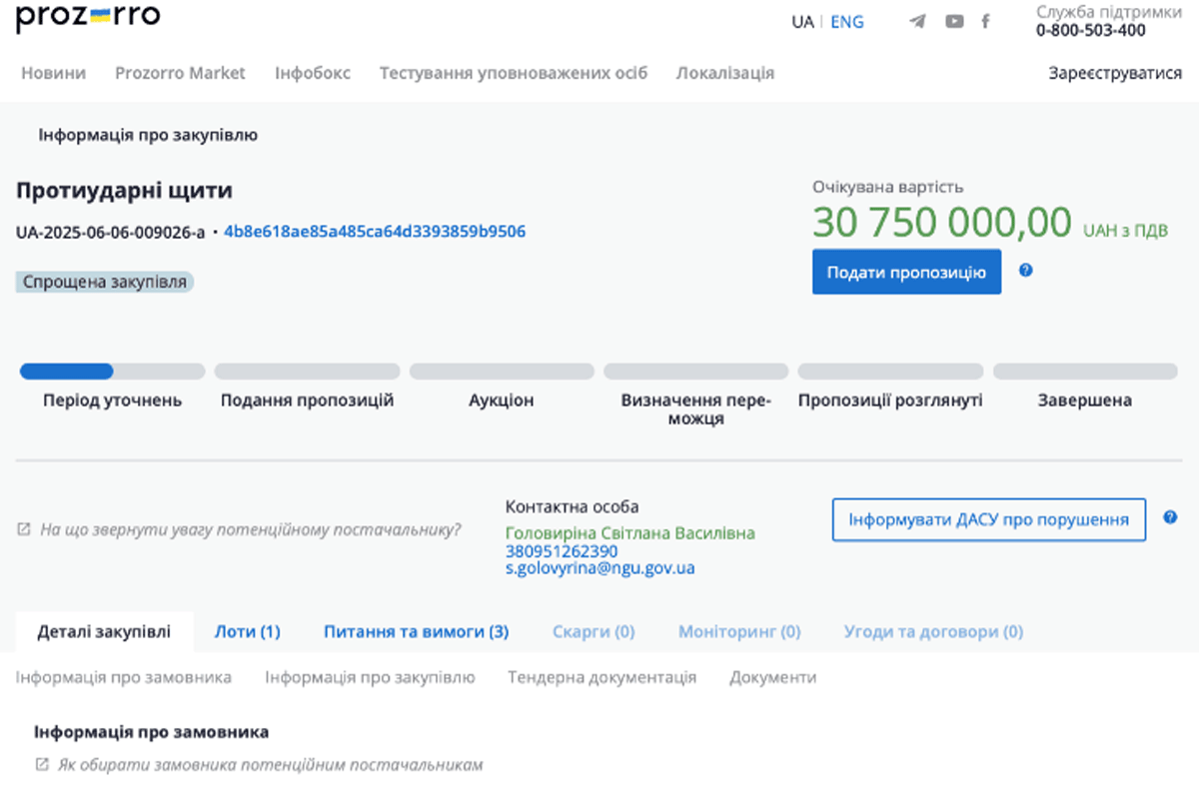Open Prozorro Market menu item

point(180,73)
